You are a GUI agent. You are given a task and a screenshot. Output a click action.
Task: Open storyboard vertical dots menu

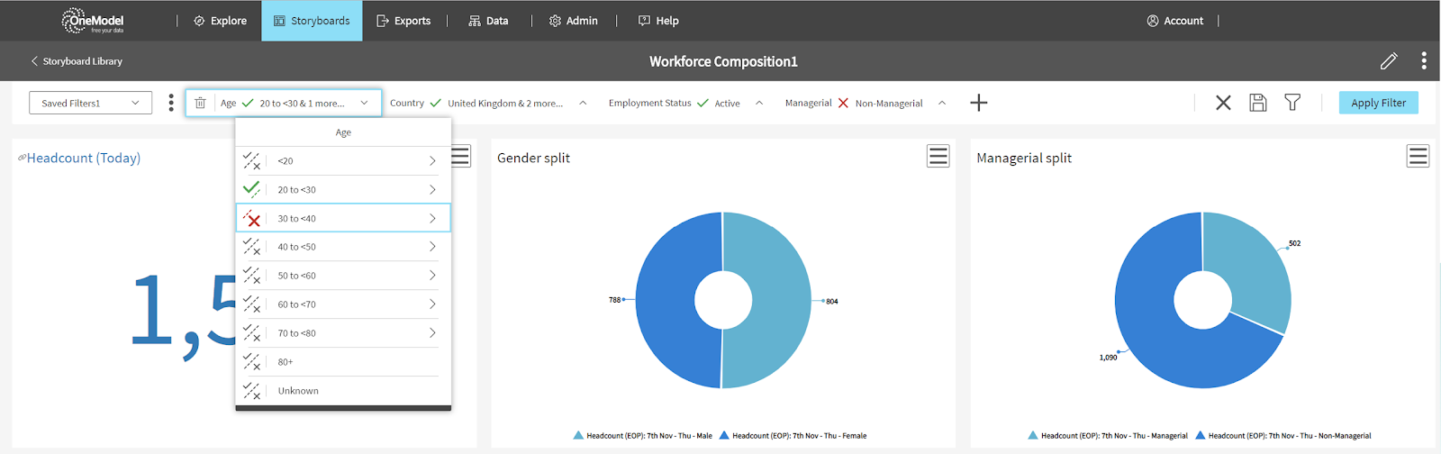1423,61
